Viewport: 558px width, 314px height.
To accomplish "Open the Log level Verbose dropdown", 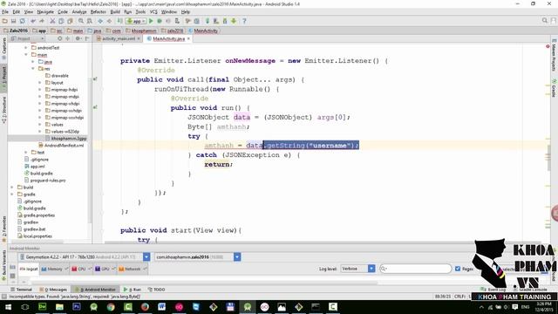I will pyautogui.click(x=357, y=269).
